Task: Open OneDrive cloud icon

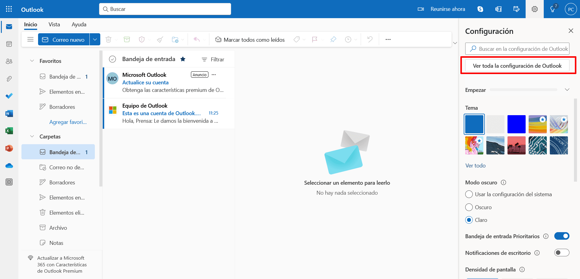Action: point(9,166)
